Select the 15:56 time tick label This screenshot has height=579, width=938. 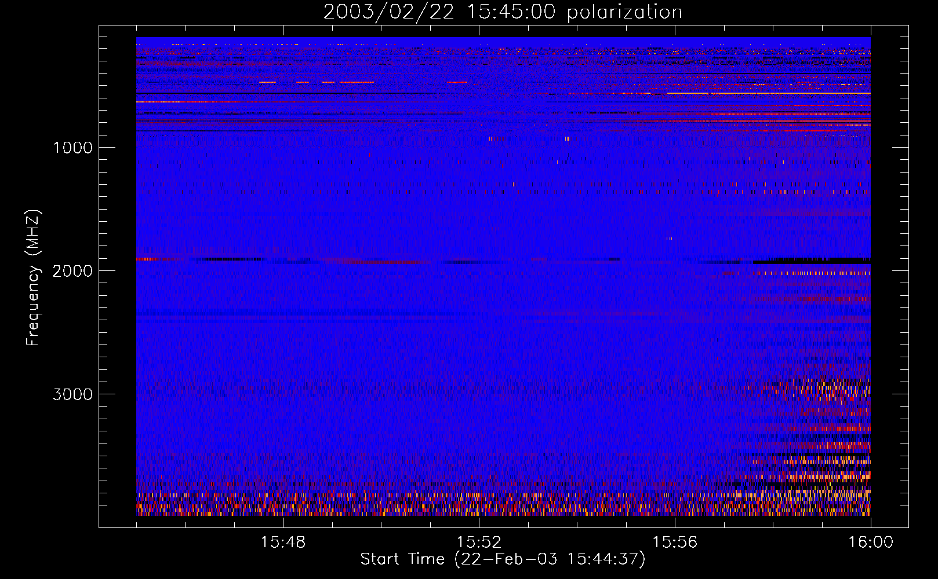(x=675, y=543)
